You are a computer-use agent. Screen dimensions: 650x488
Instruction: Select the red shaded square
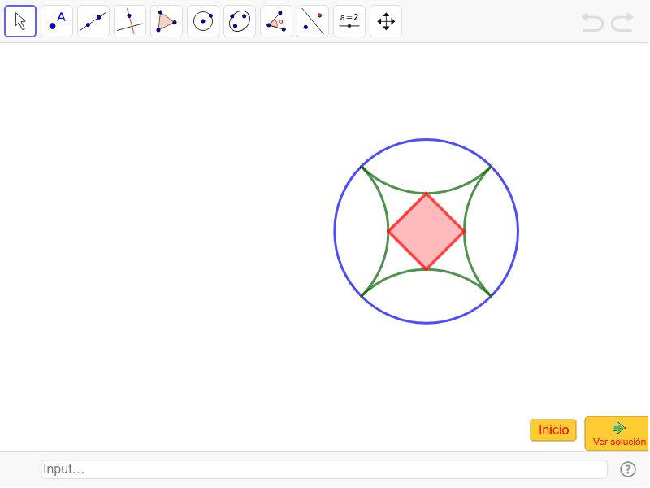tap(426, 232)
